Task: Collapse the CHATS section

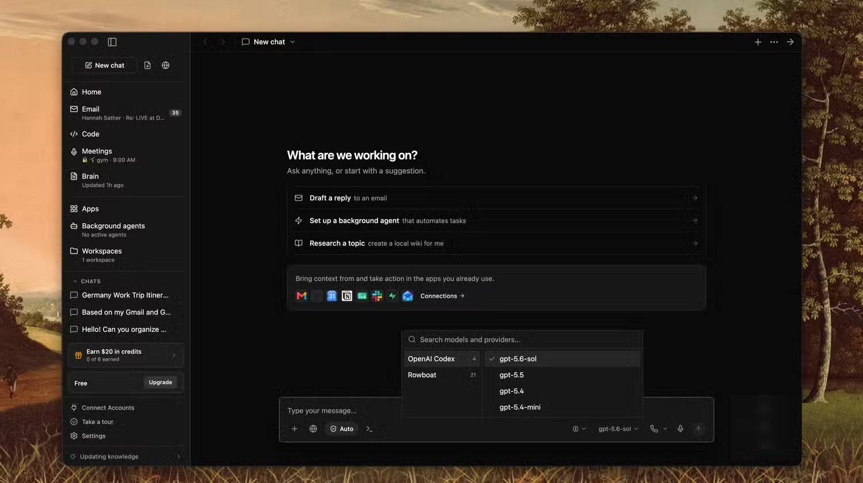Action: [x=86, y=281]
